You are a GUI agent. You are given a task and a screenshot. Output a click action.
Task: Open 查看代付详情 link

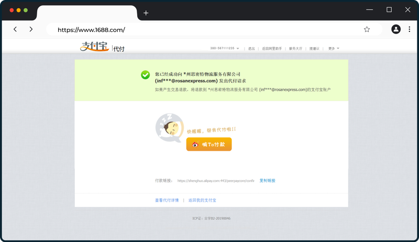coord(167,200)
